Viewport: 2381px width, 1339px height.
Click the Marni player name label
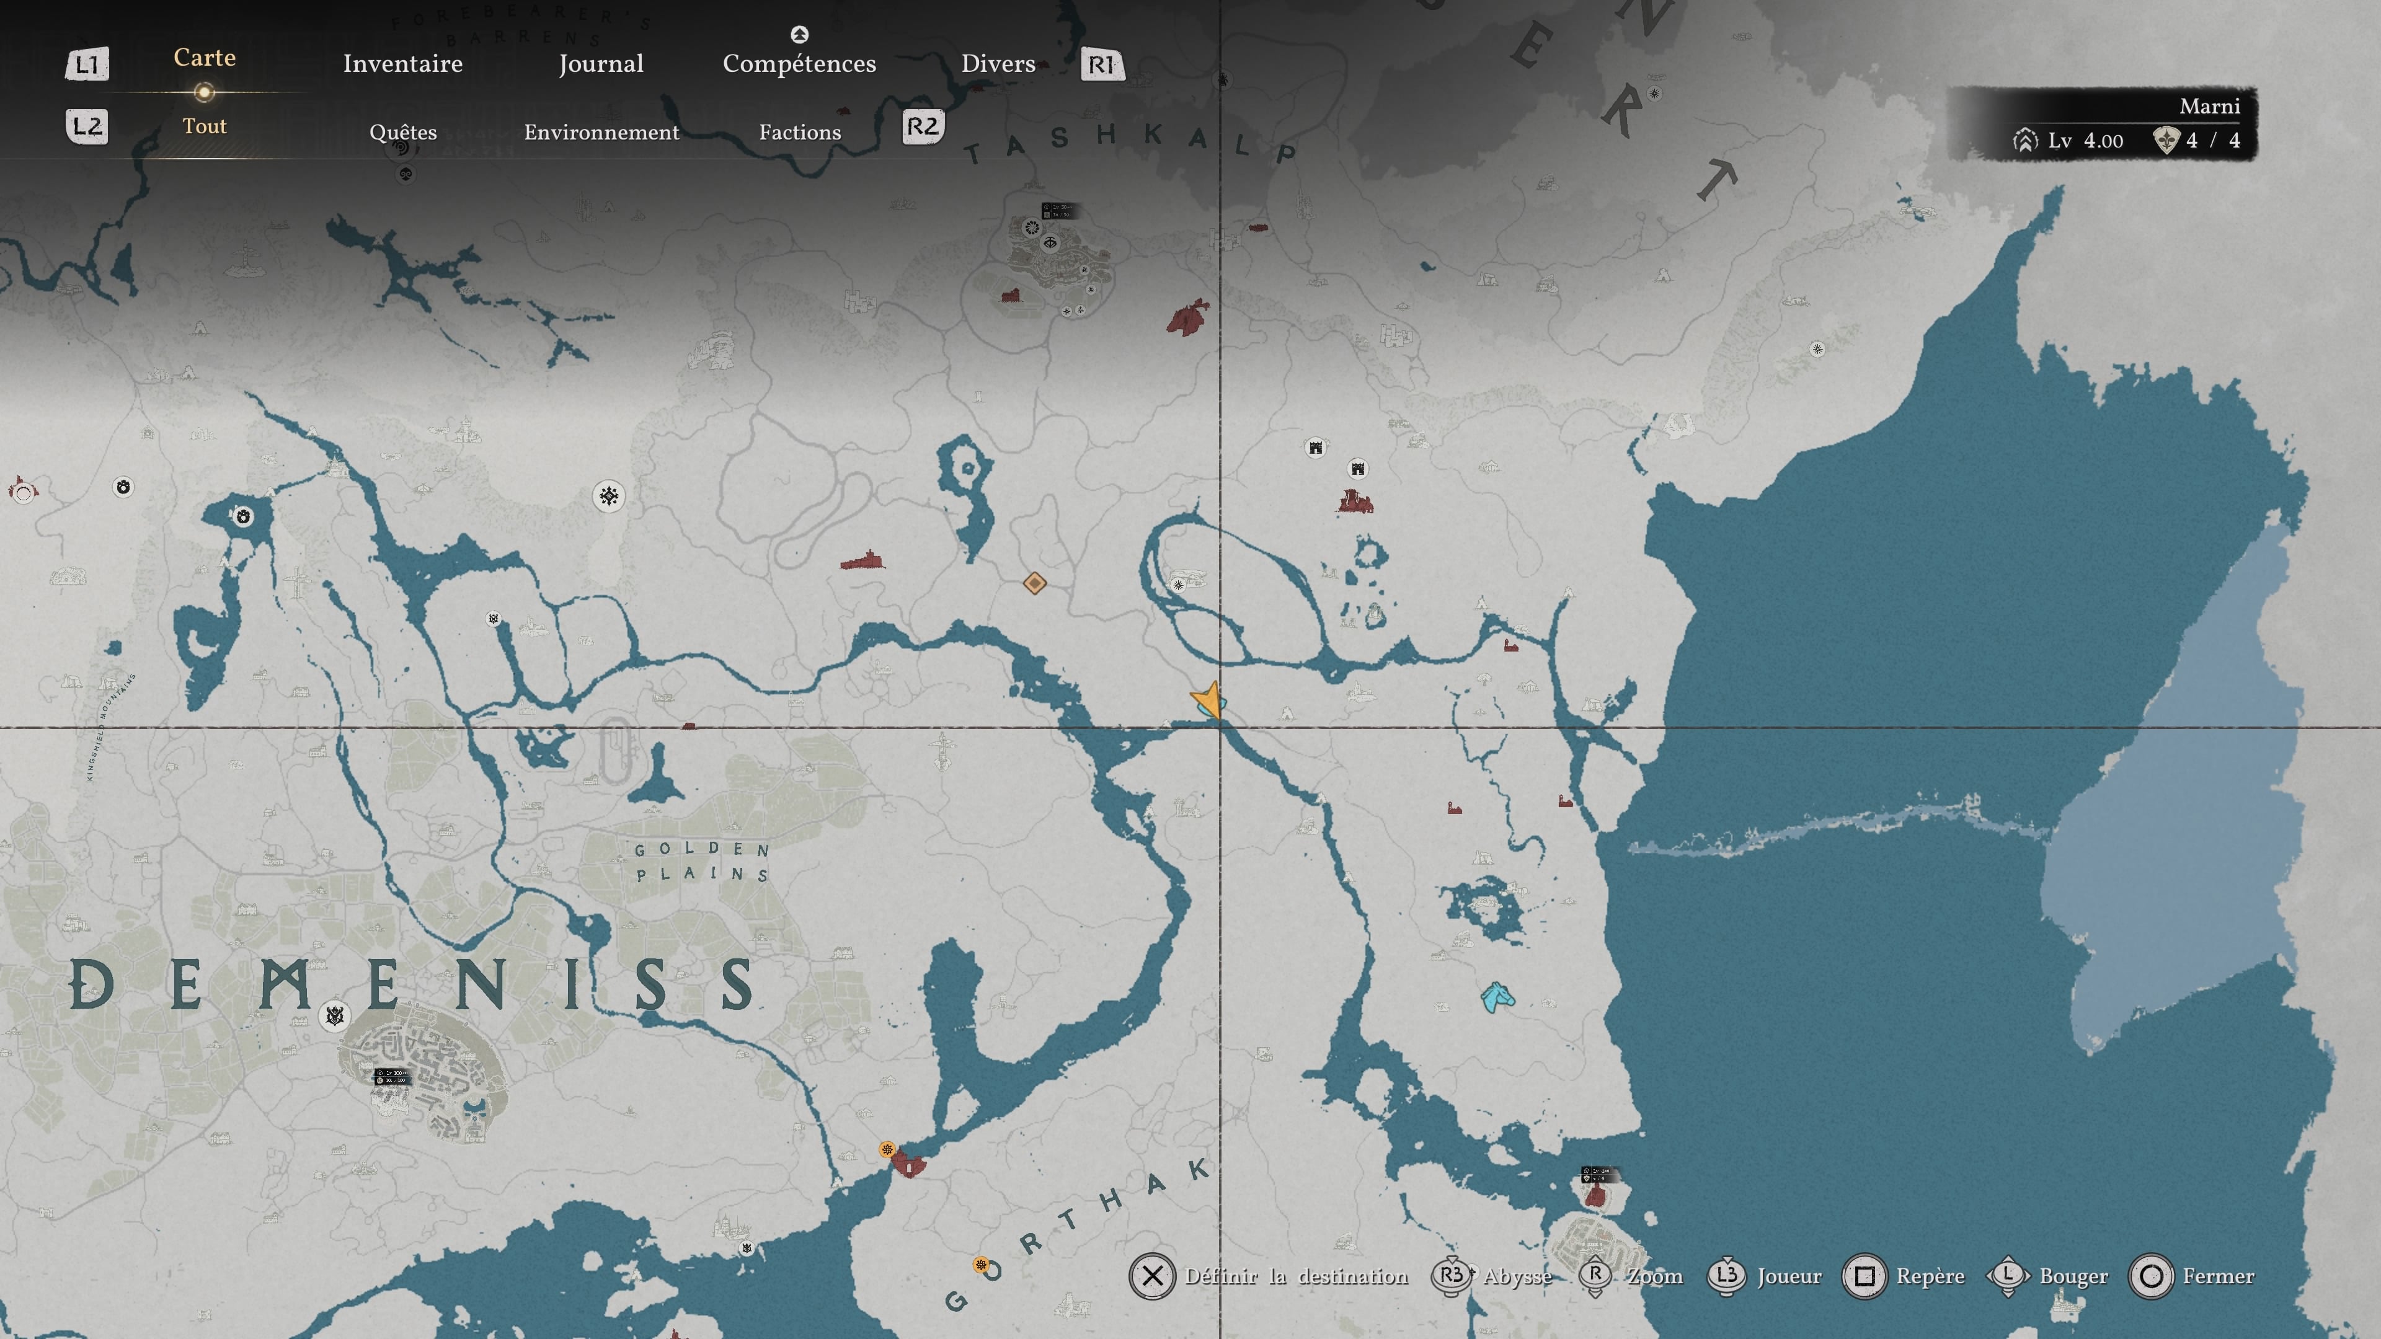coord(2209,106)
